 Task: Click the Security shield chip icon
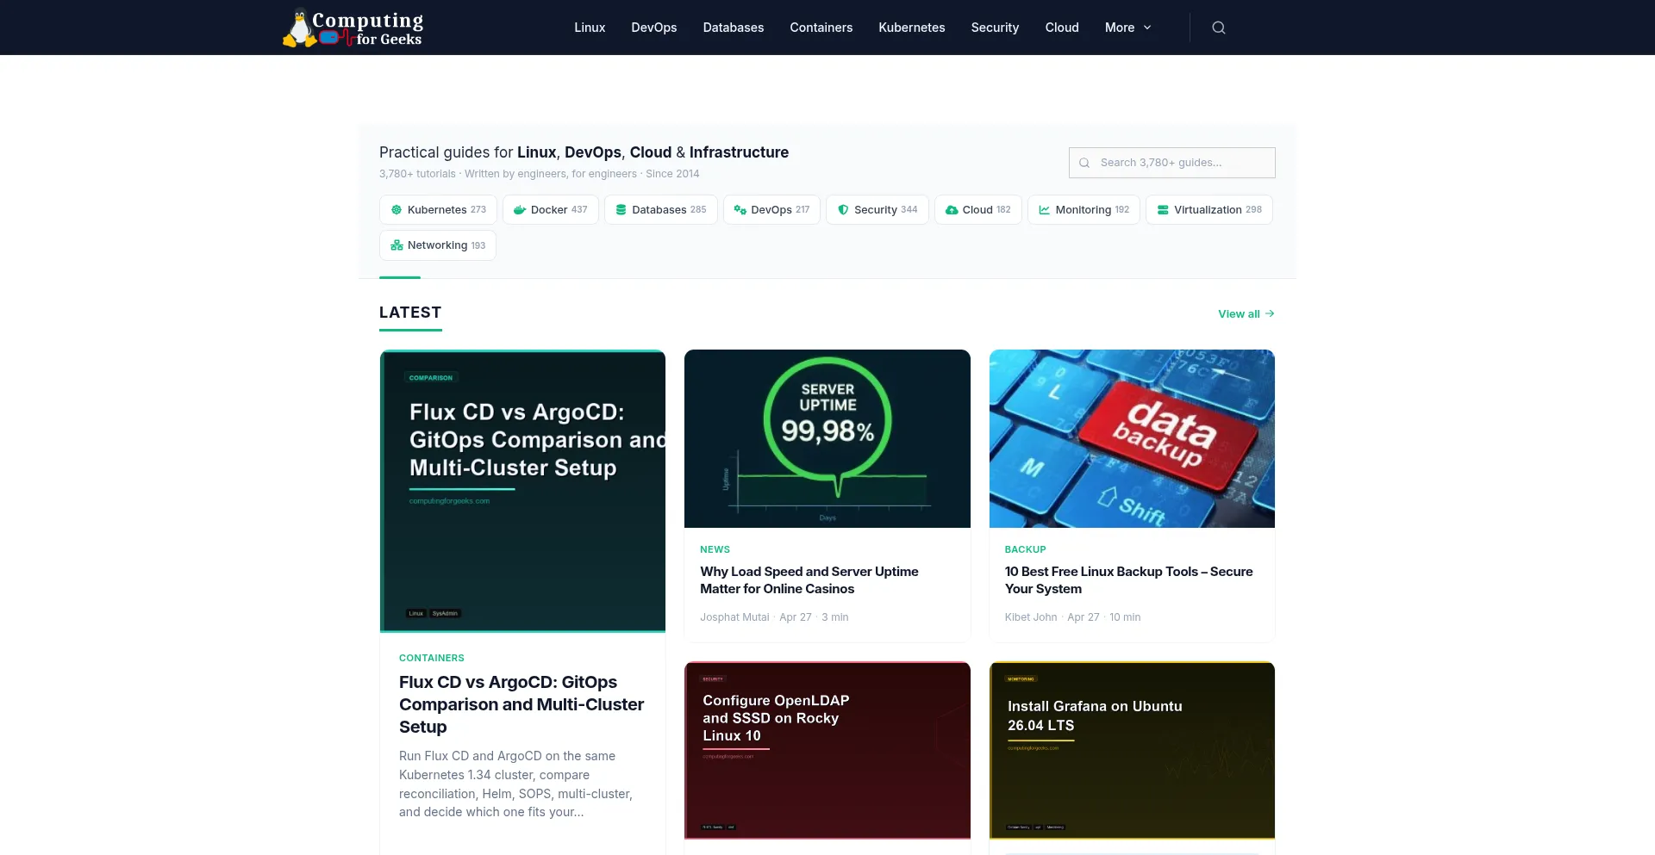[x=843, y=210]
